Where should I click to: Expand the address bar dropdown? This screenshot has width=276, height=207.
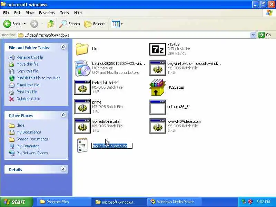tap(253, 35)
